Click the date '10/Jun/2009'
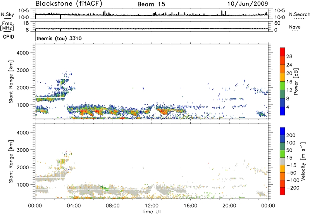 (248, 3)
